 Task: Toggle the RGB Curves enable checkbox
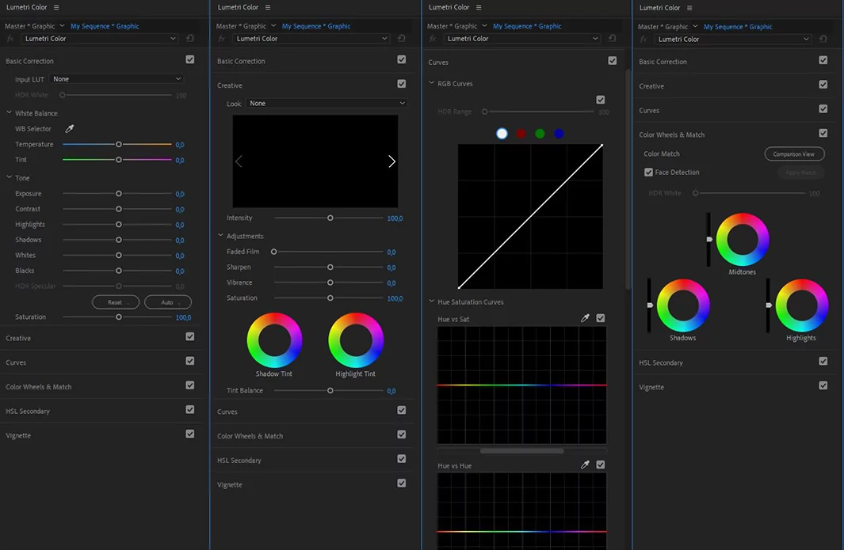click(x=600, y=100)
